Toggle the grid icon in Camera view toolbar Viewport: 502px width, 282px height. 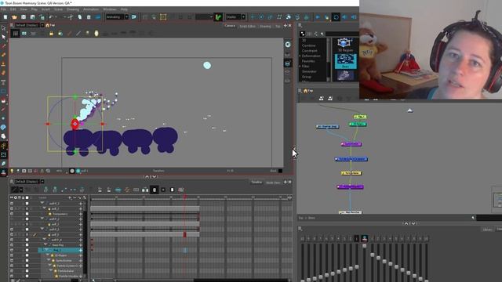coord(16,33)
